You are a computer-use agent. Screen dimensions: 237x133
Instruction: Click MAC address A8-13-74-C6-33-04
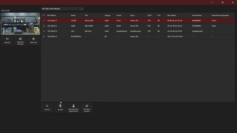tap(175, 37)
